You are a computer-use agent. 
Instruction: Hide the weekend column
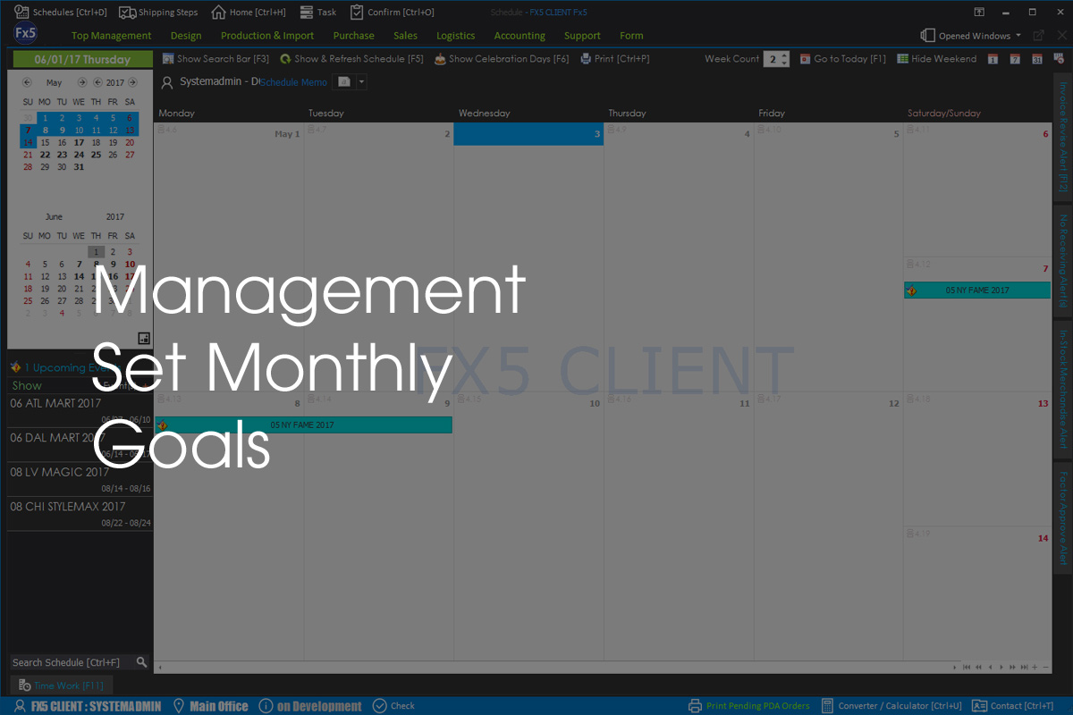pos(936,59)
